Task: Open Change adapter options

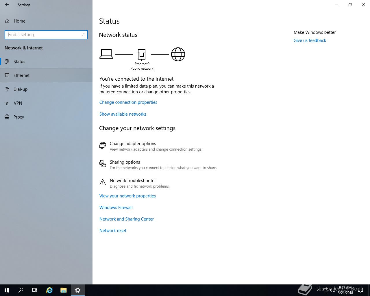Action: pos(151,146)
